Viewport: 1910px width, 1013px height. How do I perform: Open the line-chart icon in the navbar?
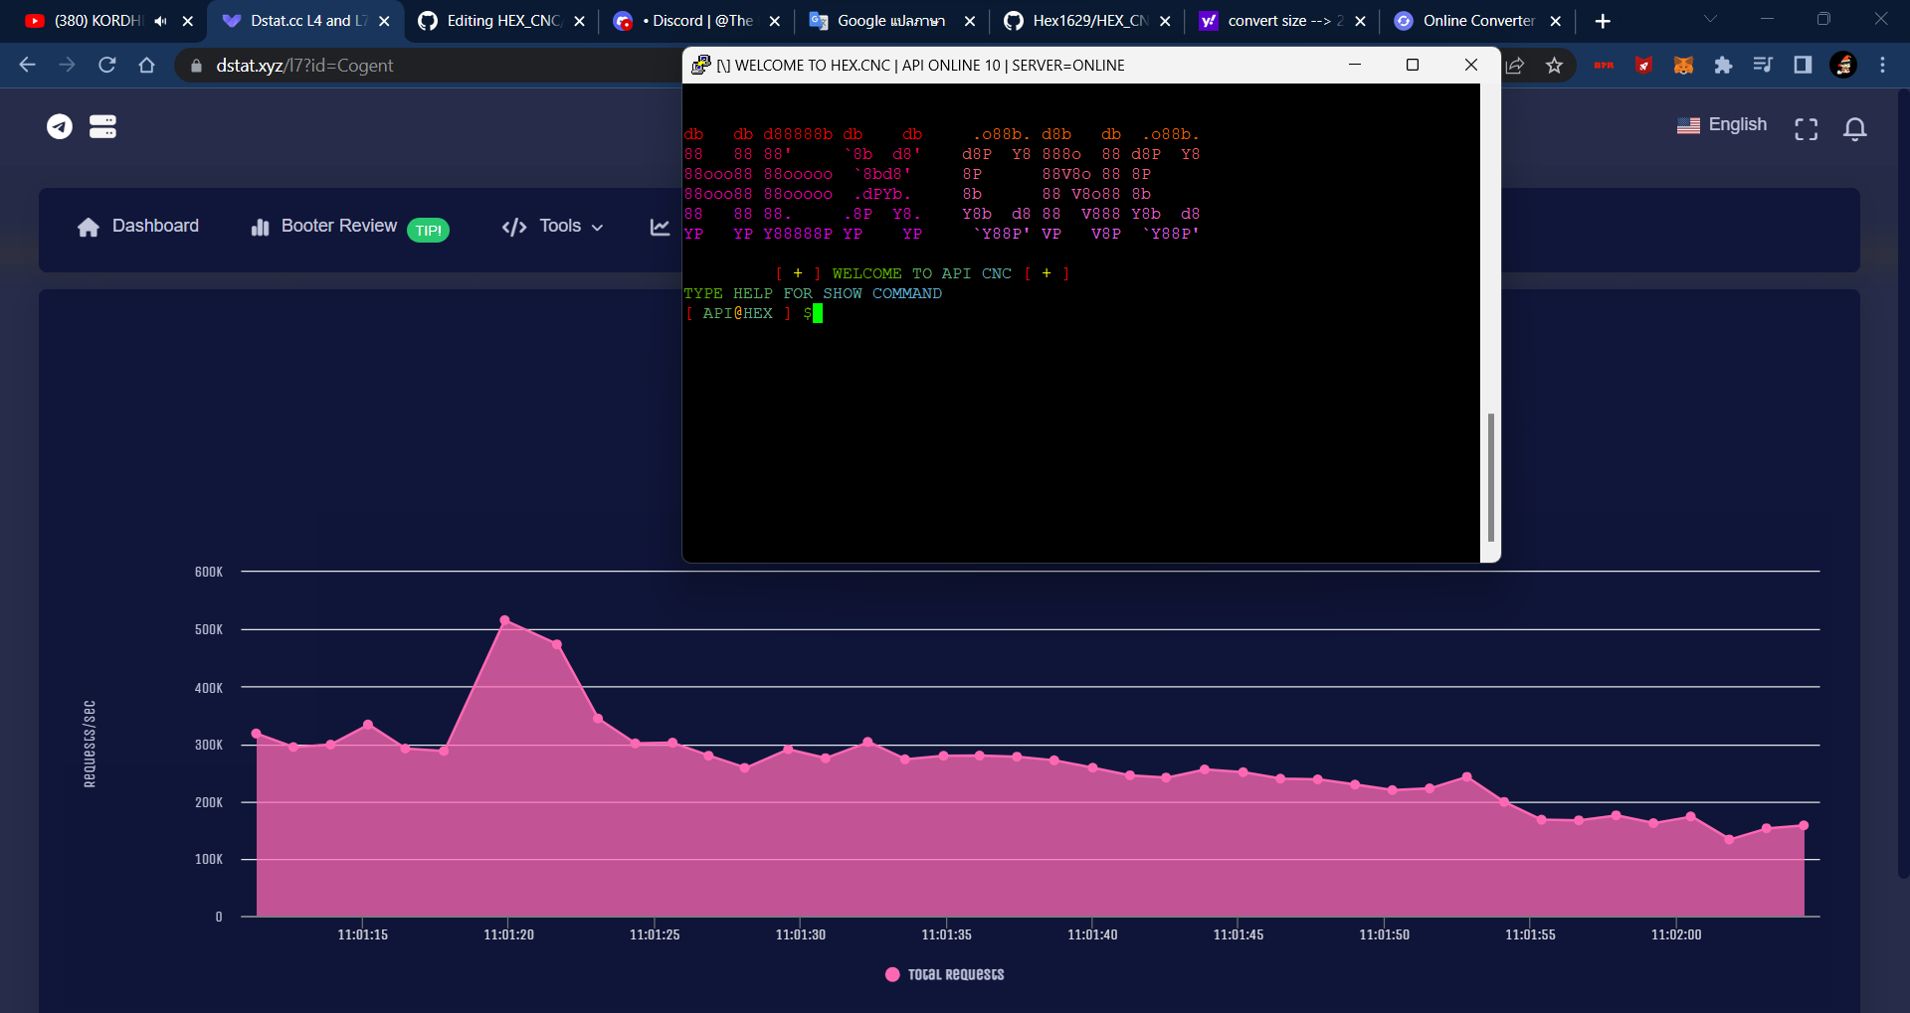tap(660, 227)
